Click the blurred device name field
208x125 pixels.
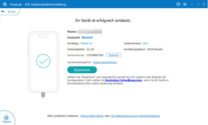click(90, 31)
